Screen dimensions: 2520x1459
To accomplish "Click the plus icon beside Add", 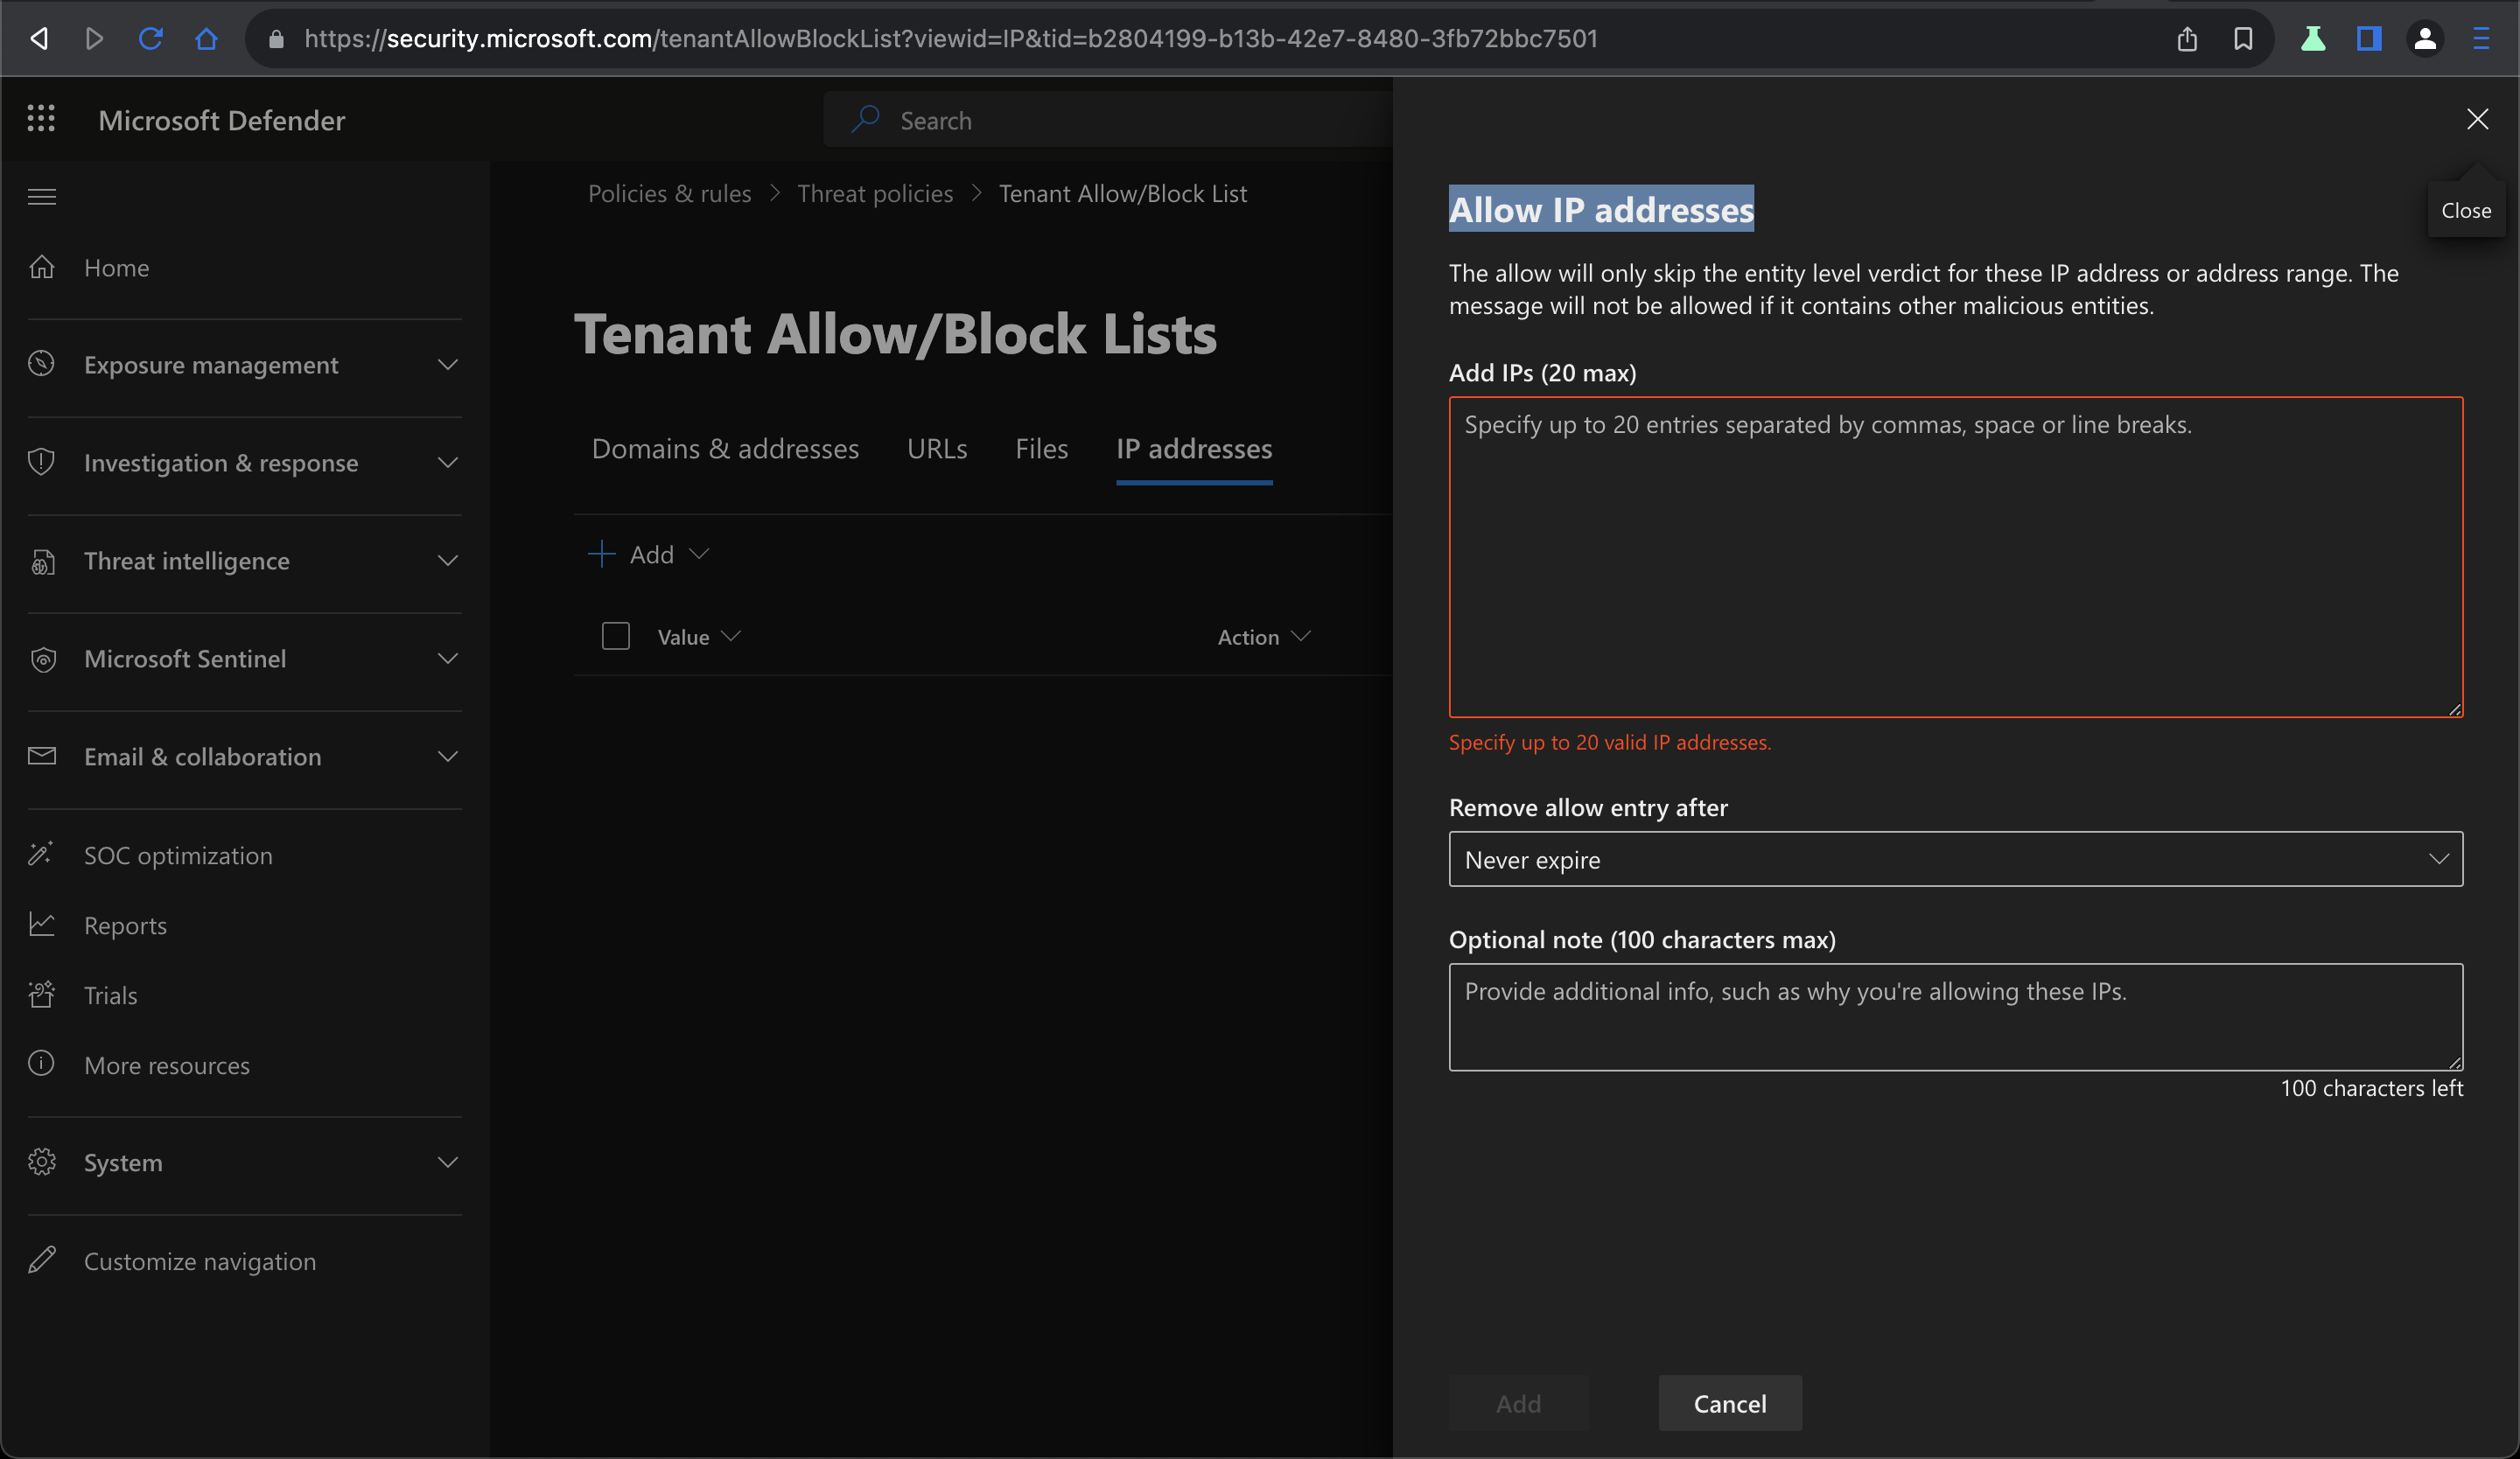I will [x=601, y=554].
